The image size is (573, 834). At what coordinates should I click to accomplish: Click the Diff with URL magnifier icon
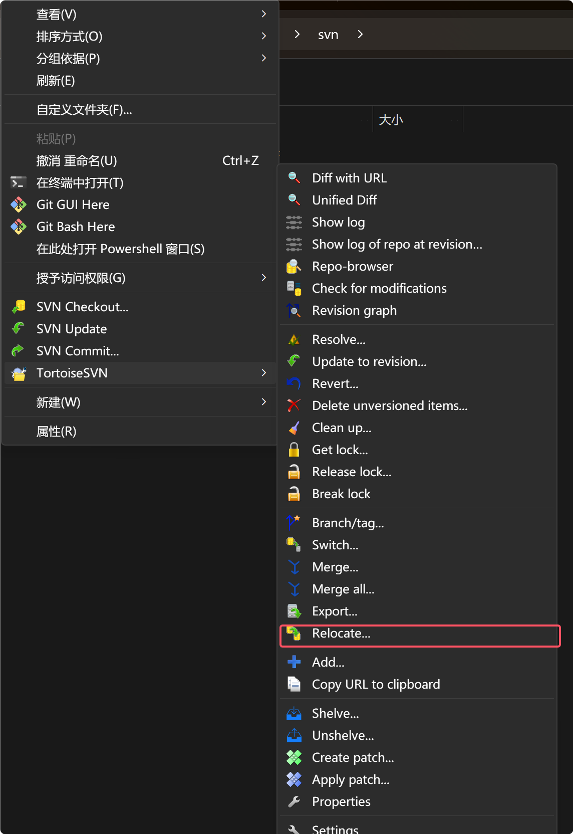tap(294, 178)
